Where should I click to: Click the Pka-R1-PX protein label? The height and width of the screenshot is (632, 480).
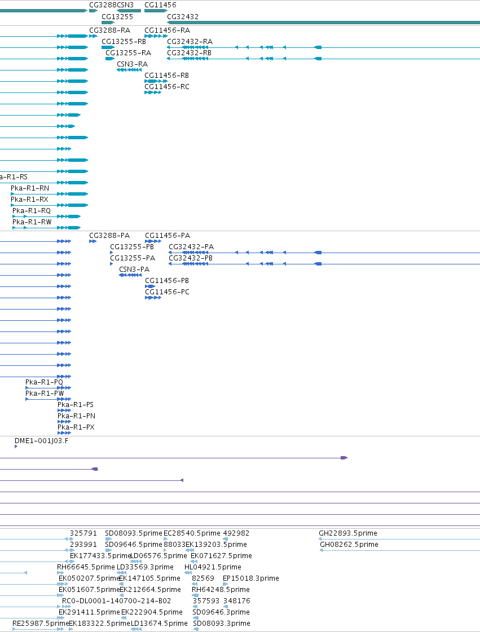76,427
